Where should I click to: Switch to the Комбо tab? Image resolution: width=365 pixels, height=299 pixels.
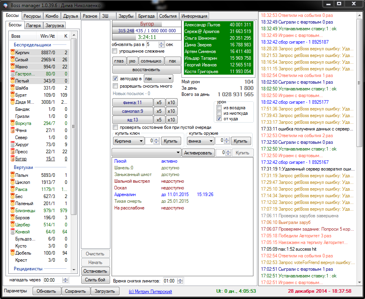(x=52, y=16)
